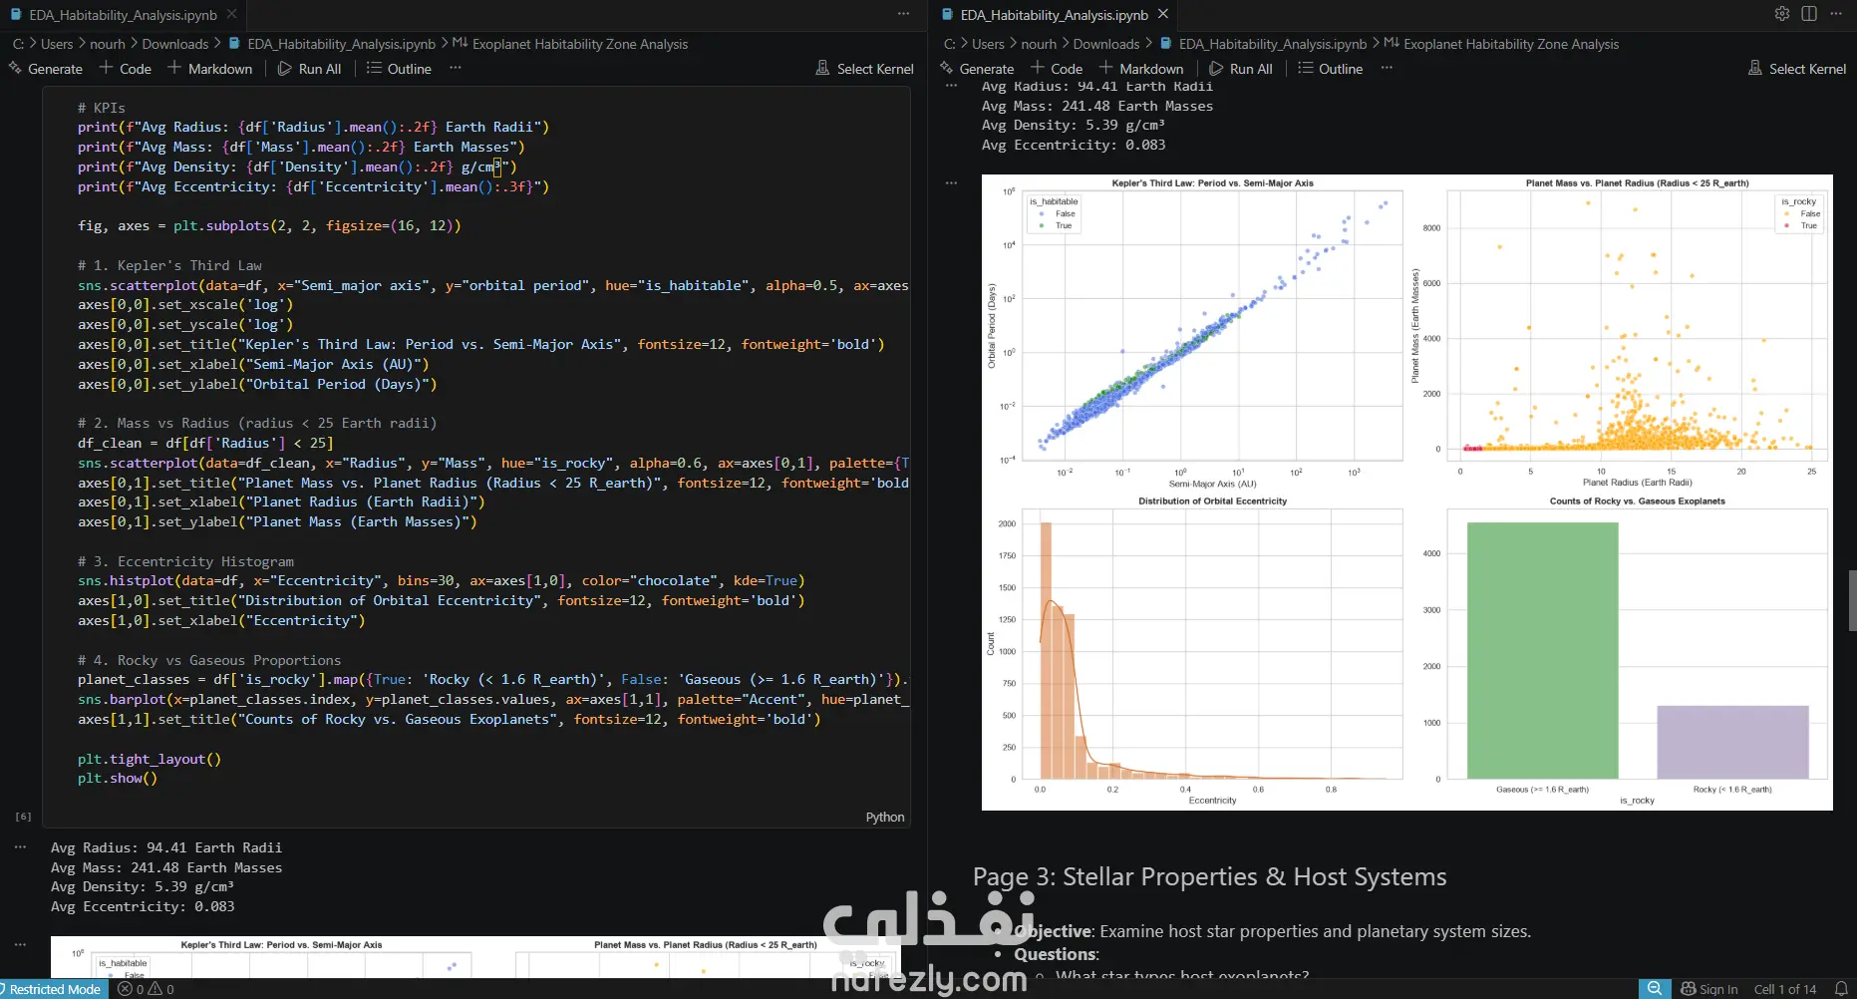Viewport: 1857px width, 999px height.
Task: Click the split editor layout icon
Action: (x=1809, y=14)
